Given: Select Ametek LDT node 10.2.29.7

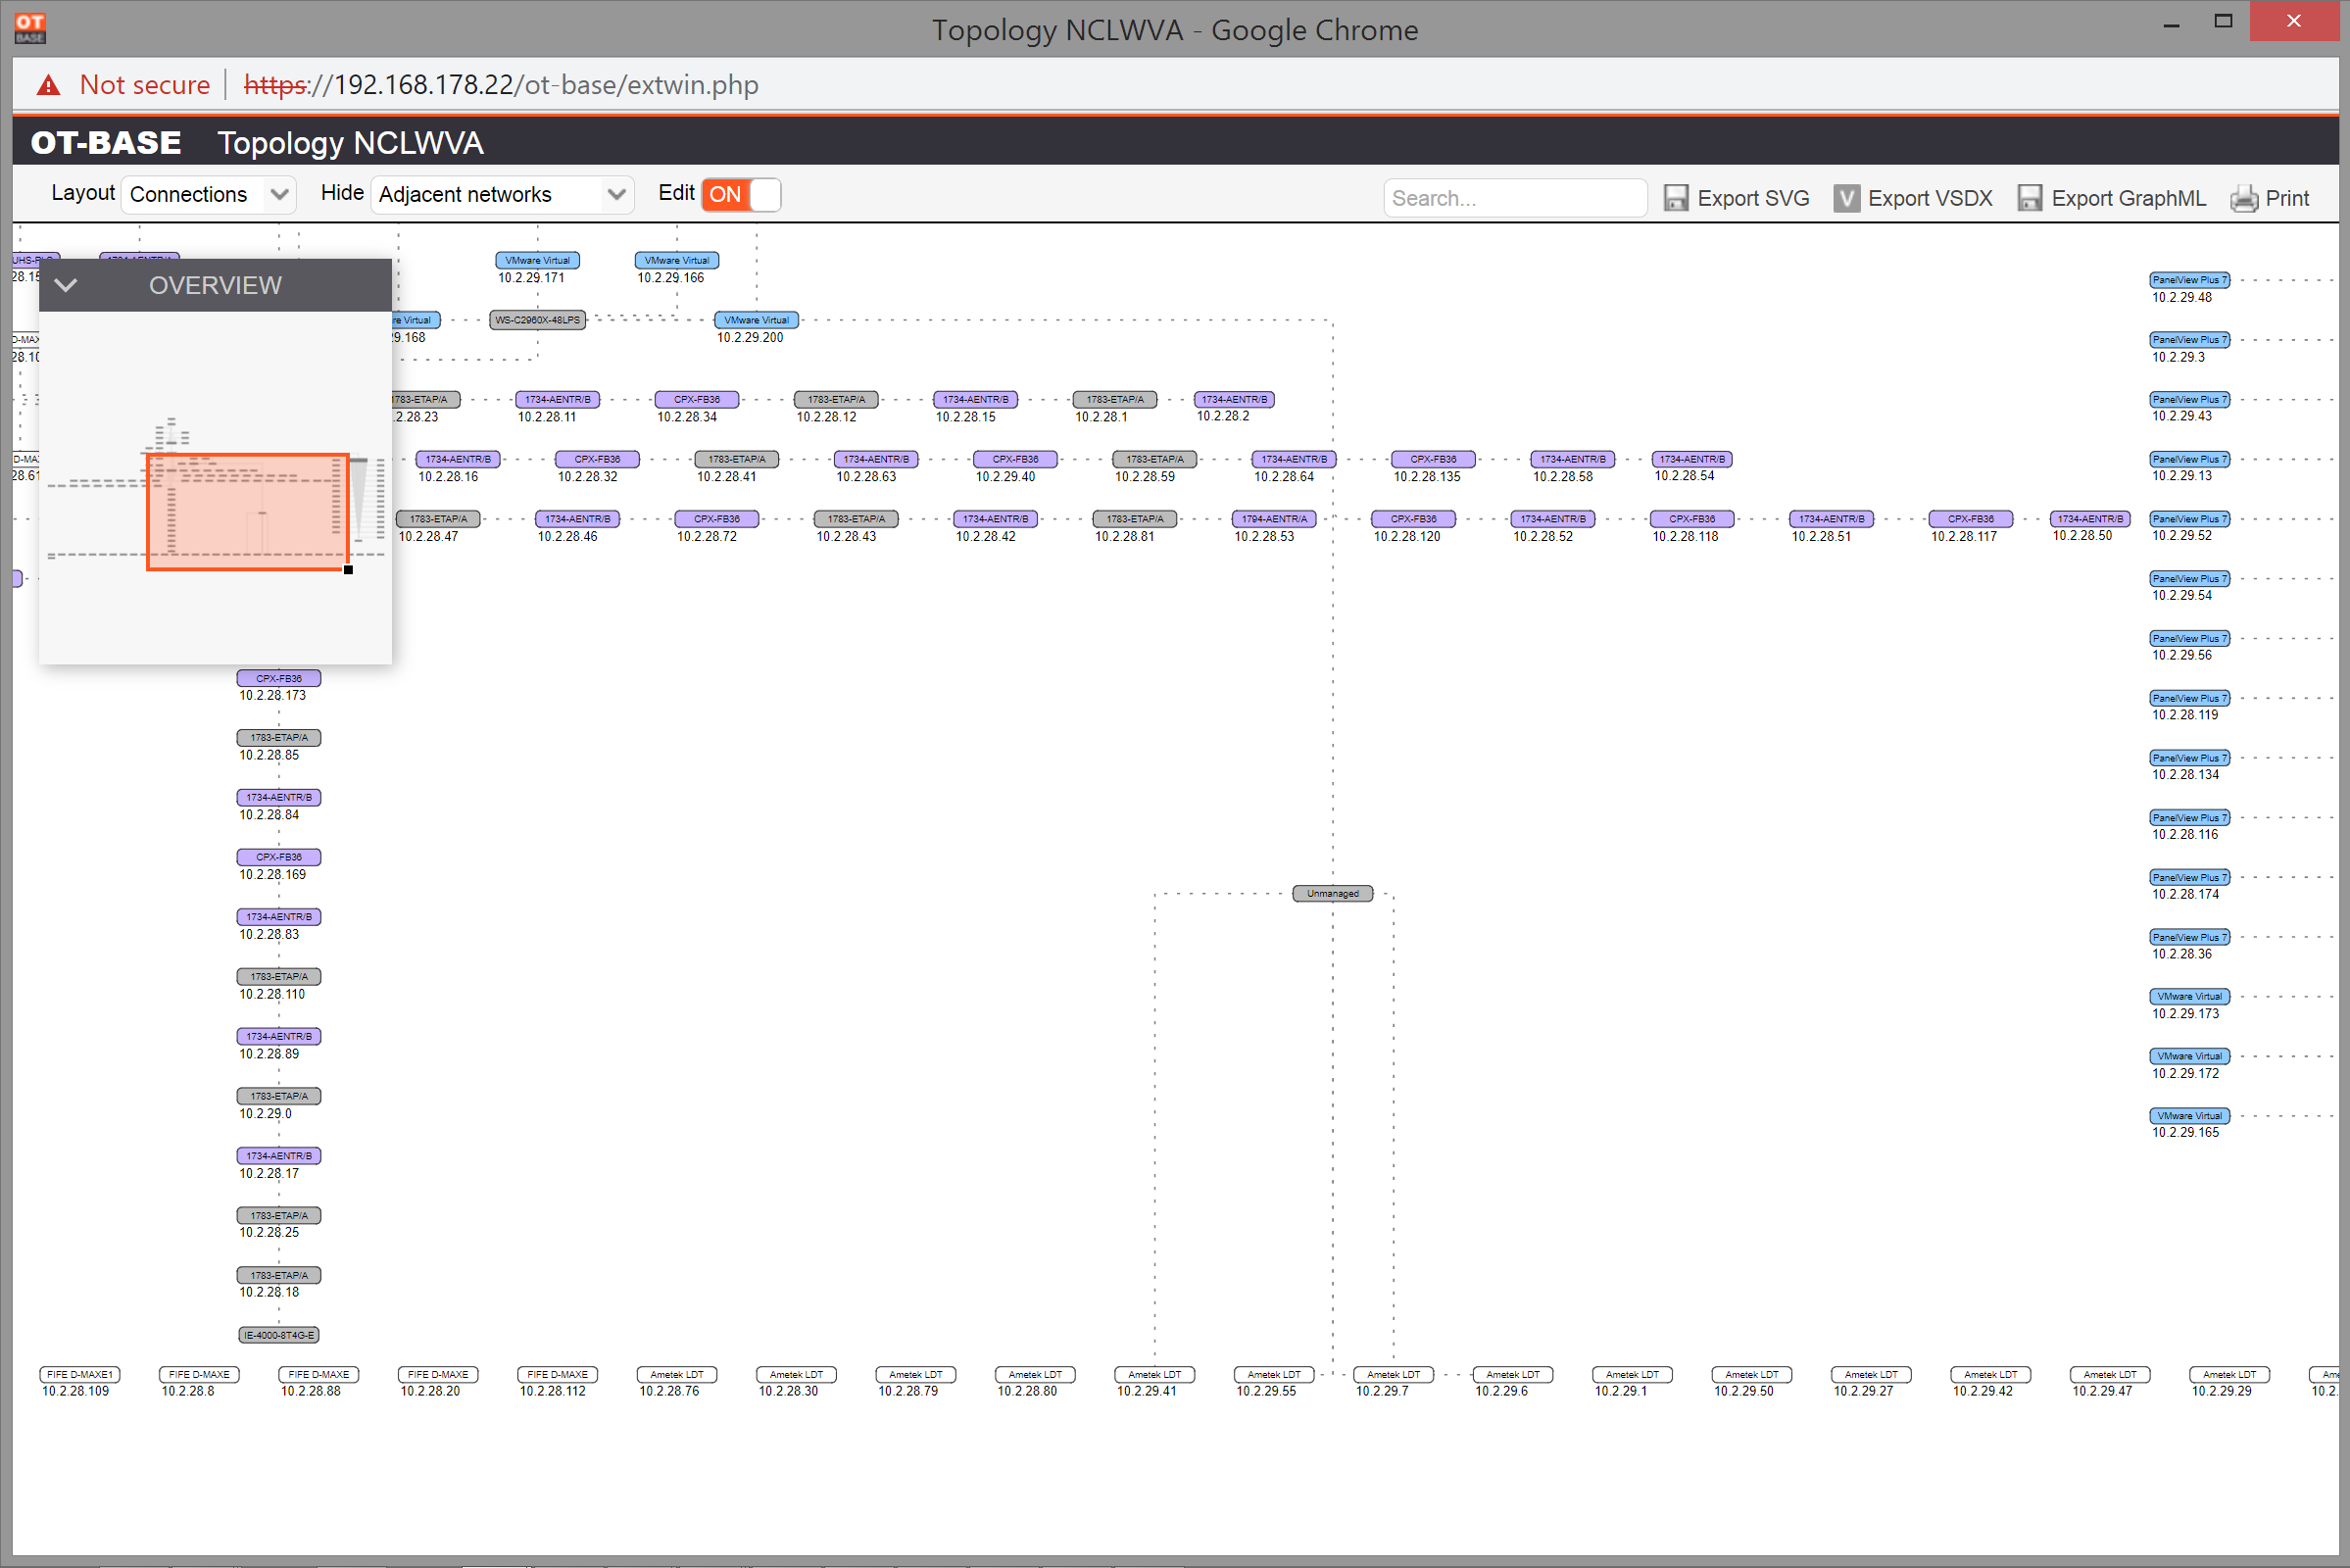Looking at the screenshot, I should pos(1393,1375).
